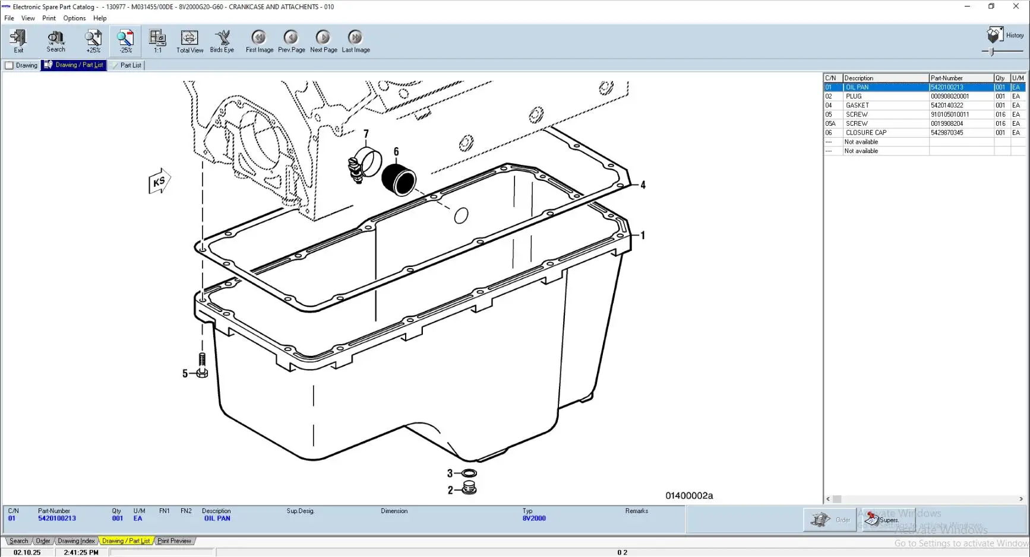Open the View menu

[28, 18]
